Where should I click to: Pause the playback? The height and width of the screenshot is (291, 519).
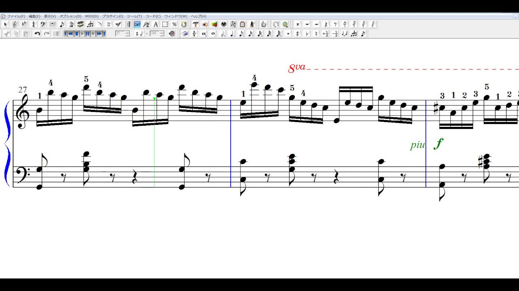click(88, 34)
